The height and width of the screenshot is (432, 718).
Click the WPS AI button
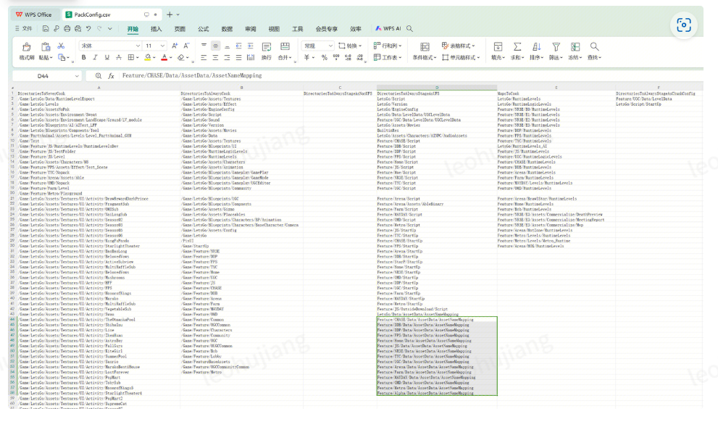pos(388,28)
